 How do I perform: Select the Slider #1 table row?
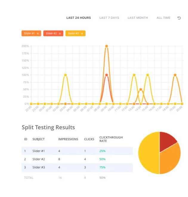click(77, 151)
